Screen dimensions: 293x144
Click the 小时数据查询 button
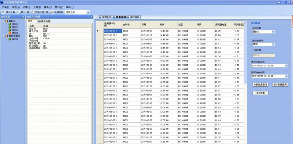coord(280,85)
